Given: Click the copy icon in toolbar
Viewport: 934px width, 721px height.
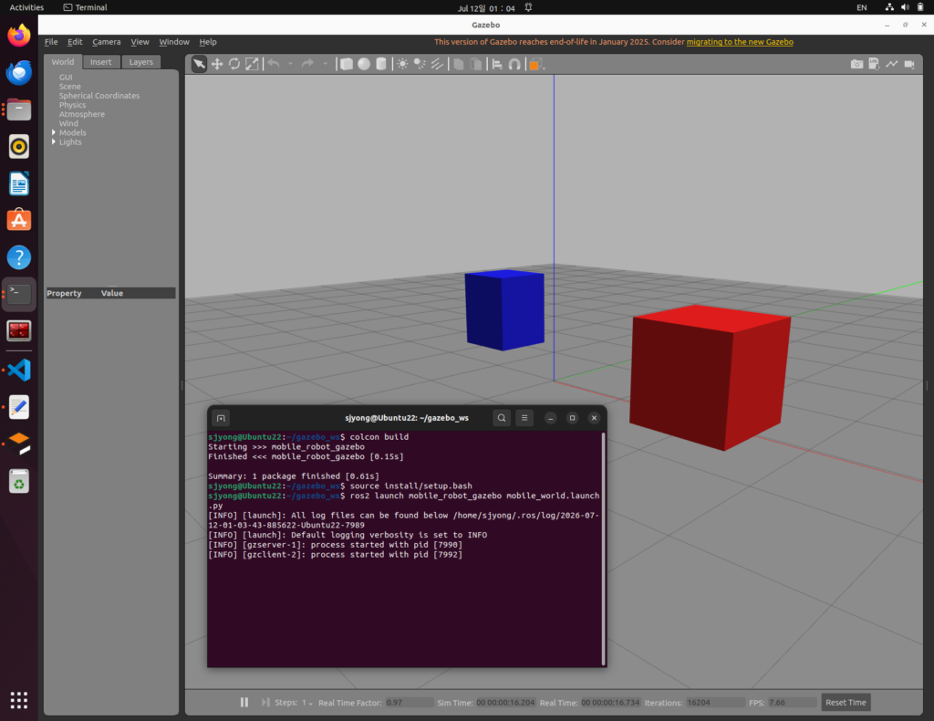Looking at the screenshot, I should tap(459, 64).
